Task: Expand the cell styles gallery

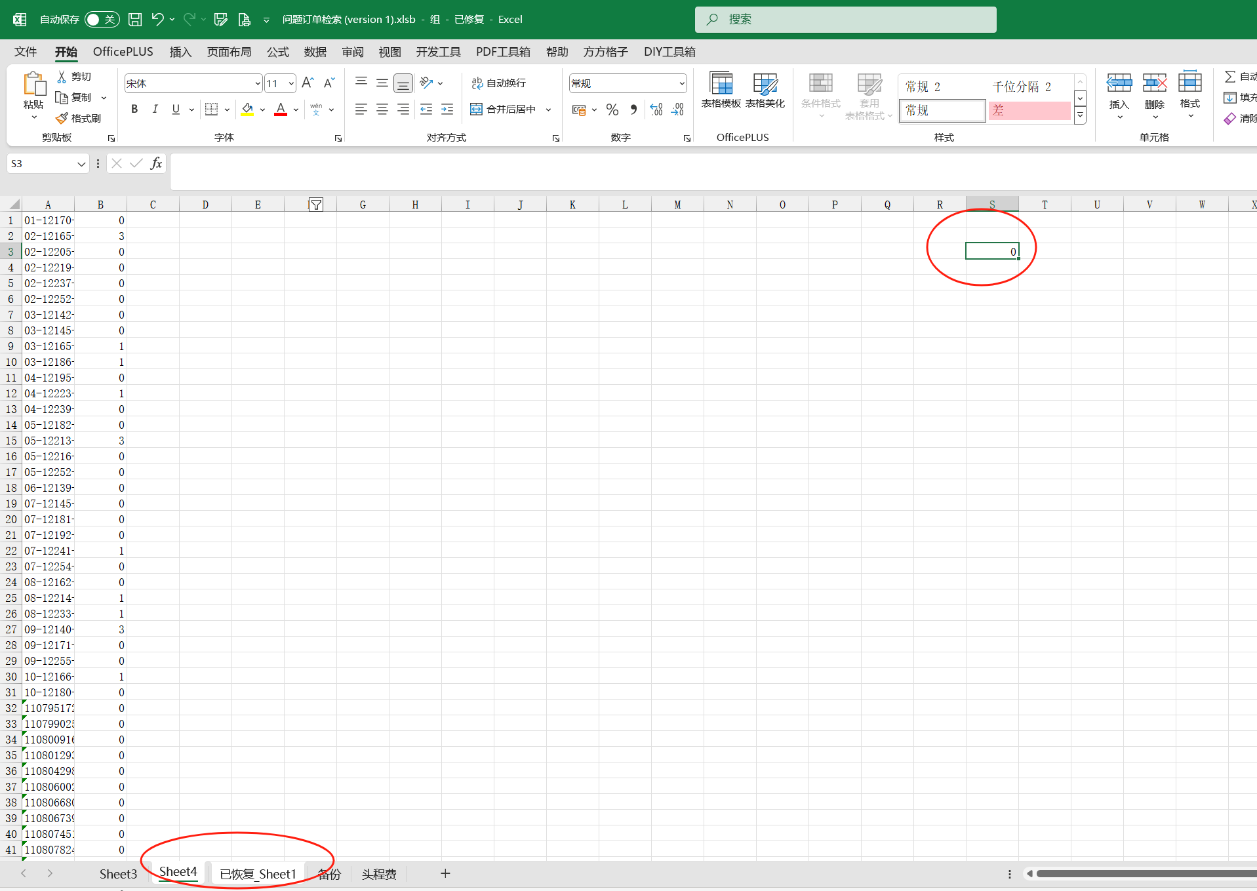Action: pyautogui.click(x=1080, y=115)
